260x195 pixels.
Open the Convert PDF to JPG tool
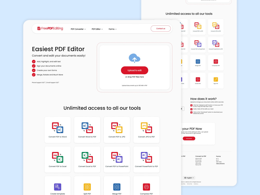point(117,130)
